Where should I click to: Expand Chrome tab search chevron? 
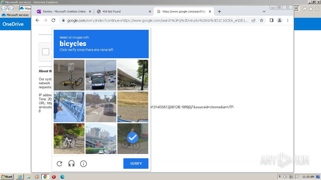click(264, 11)
